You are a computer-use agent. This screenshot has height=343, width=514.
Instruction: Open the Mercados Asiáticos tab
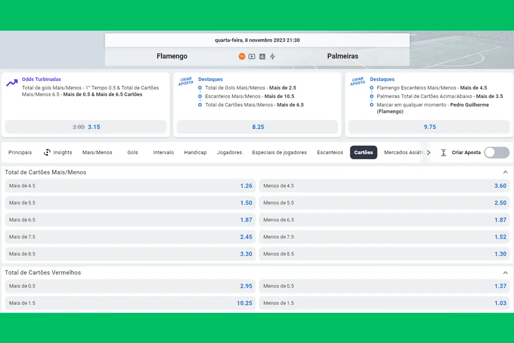[x=404, y=153]
